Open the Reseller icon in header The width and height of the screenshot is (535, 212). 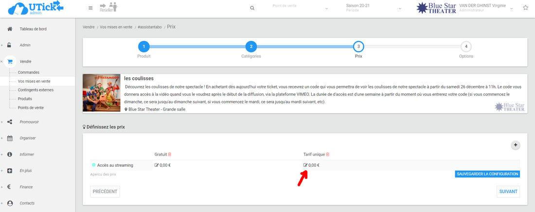point(108,8)
